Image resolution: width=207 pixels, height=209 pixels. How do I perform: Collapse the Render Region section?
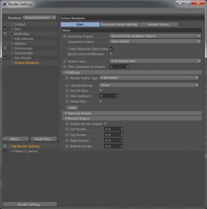coord(66,119)
